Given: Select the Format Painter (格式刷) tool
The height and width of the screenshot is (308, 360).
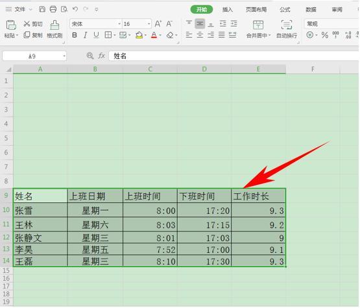Looking at the screenshot, I should coord(54,29).
